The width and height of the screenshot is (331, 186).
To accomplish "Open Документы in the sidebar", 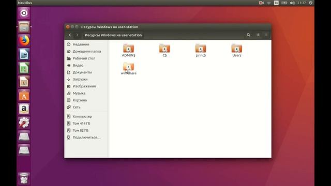I will (x=86, y=72).
